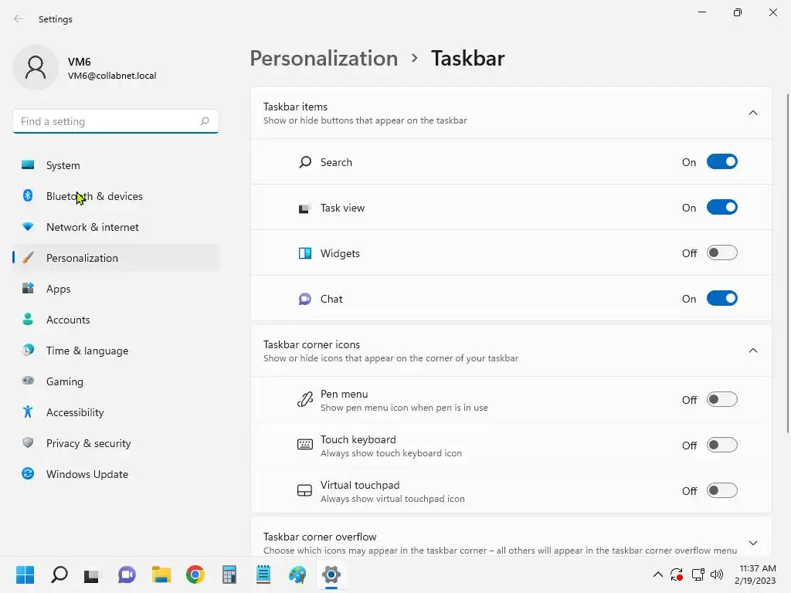Open Time & language settings
The height and width of the screenshot is (593, 791).
pyautogui.click(x=116, y=351)
